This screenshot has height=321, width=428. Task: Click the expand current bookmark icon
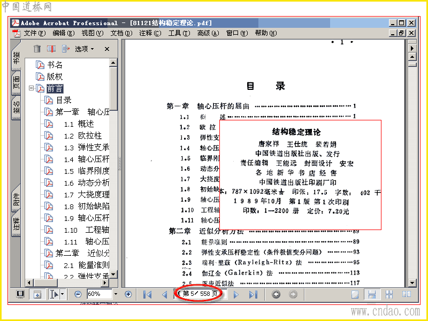65,49
